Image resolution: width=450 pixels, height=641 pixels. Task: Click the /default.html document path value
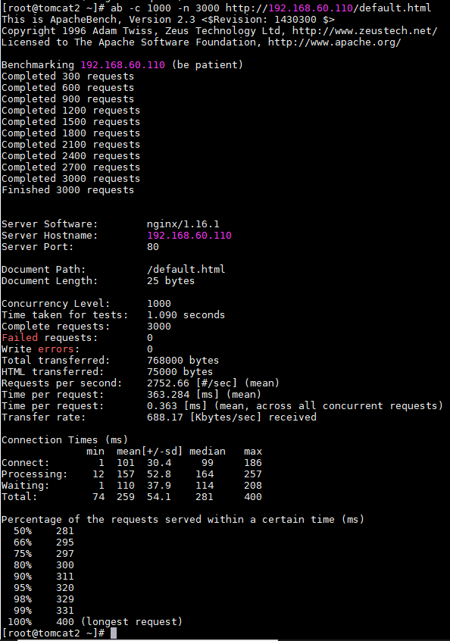pos(186,269)
